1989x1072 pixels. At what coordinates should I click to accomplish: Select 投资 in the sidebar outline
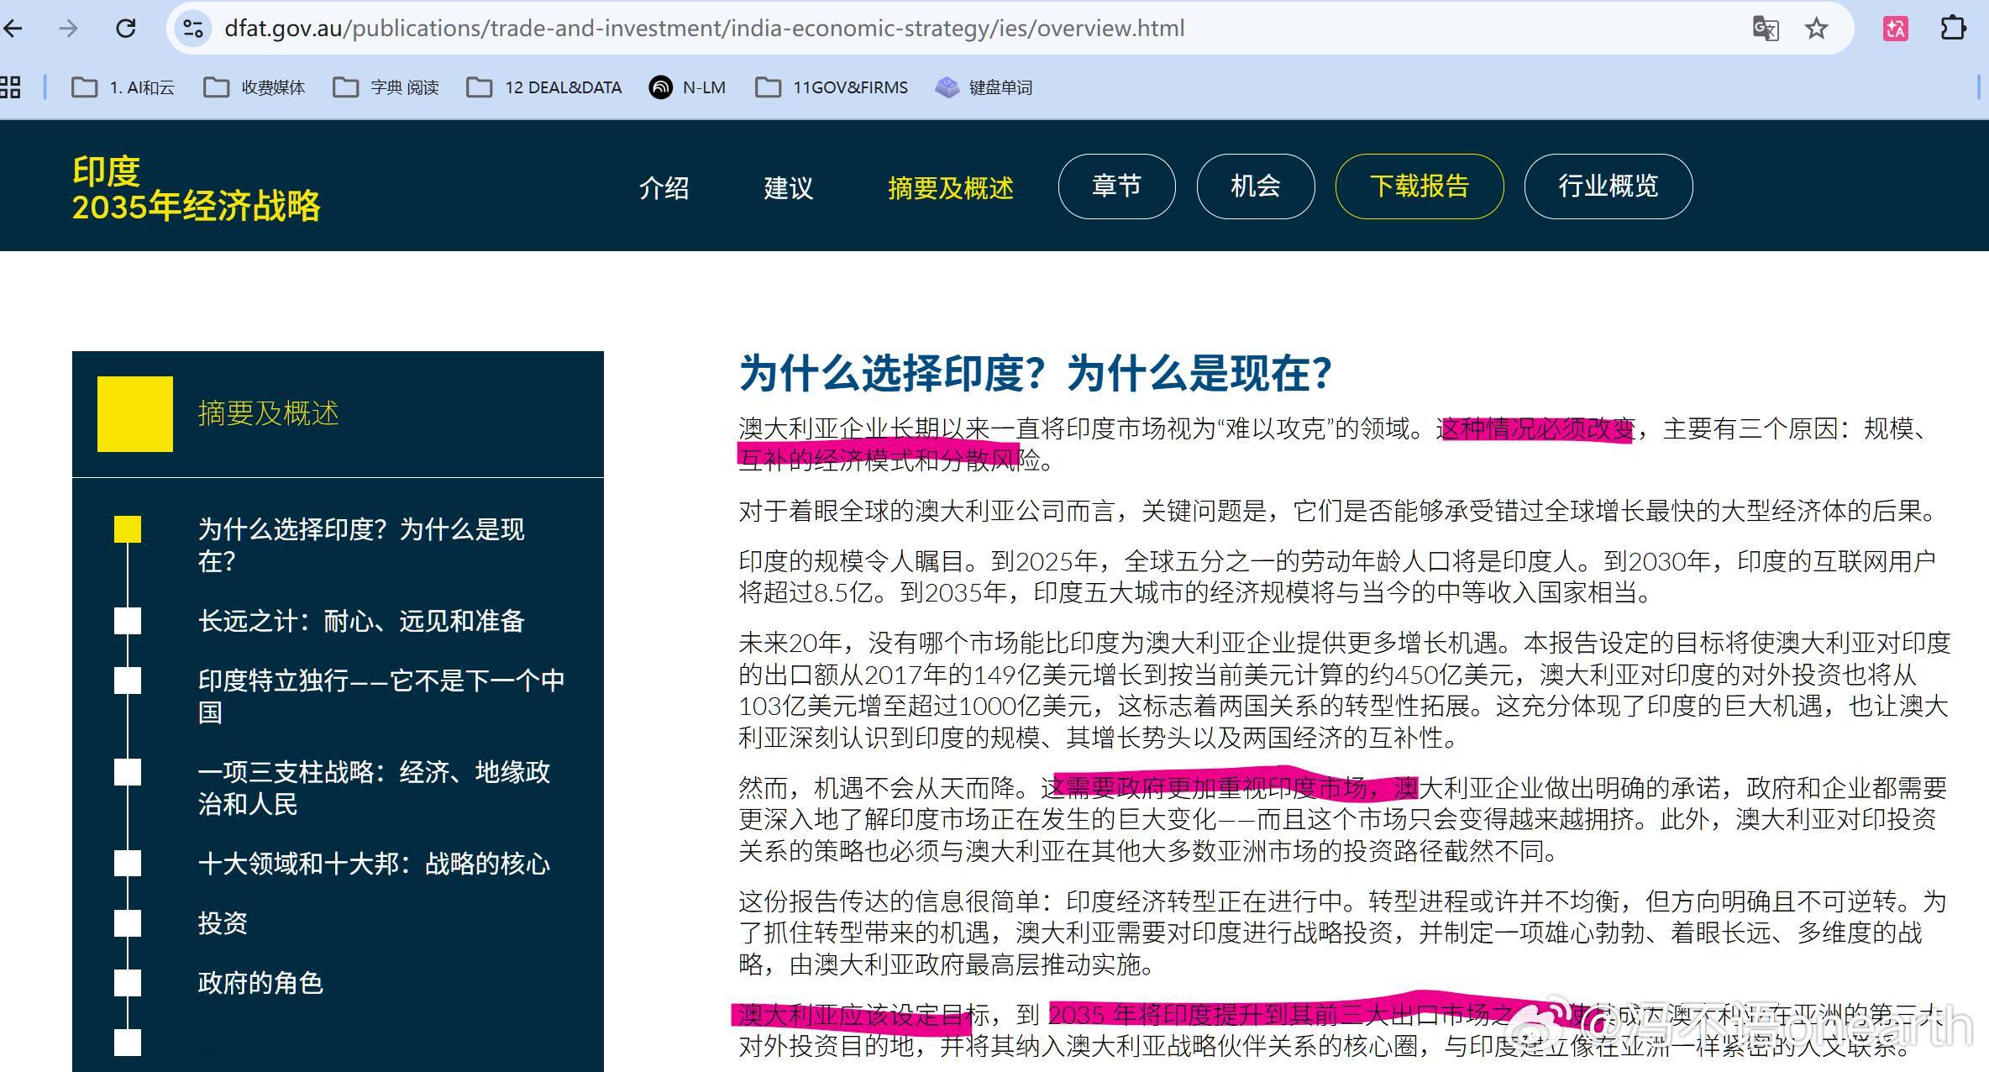222,924
